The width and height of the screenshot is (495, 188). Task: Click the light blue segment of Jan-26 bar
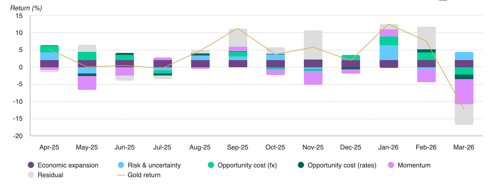389,52
